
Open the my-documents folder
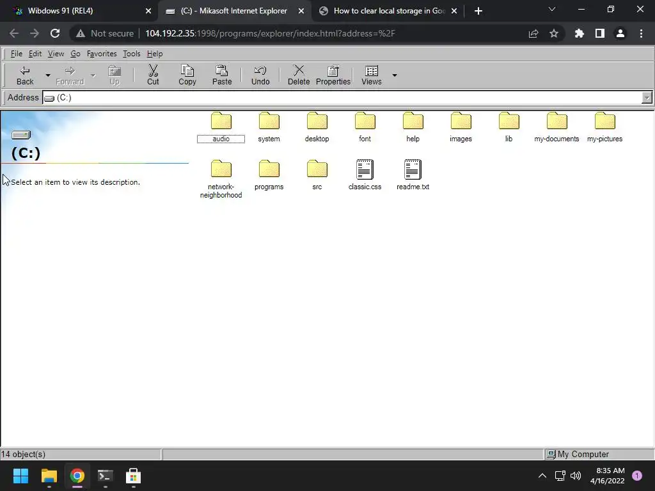point(556,127)
